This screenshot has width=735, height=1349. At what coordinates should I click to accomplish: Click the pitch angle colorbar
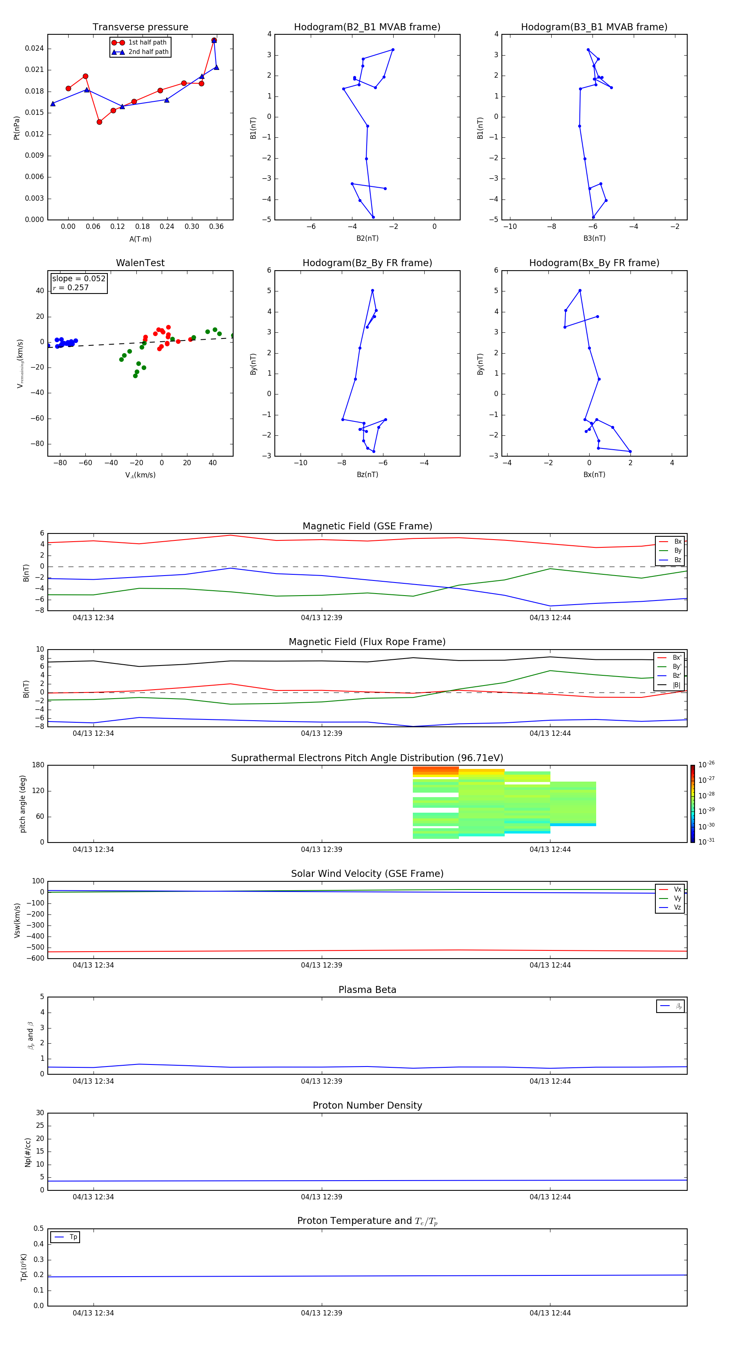pos(693,804)
